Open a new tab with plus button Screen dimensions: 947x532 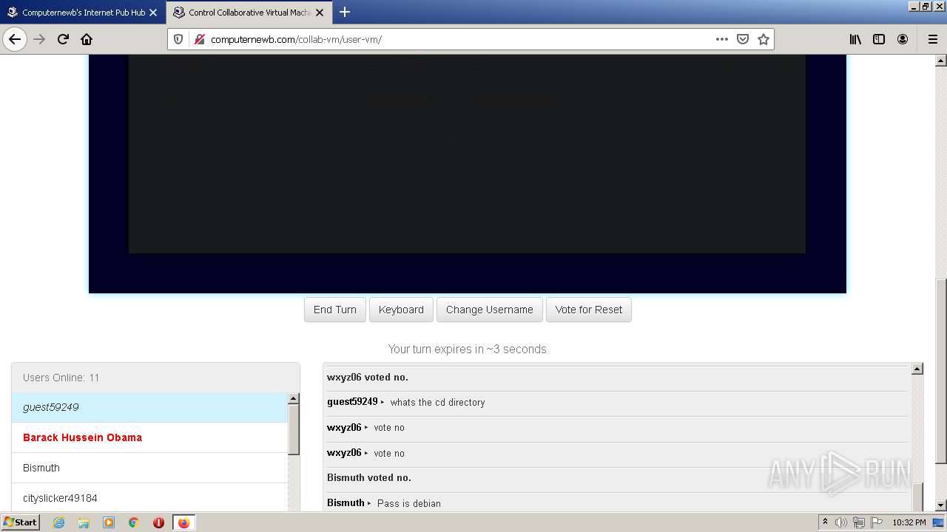click(345, 12)
